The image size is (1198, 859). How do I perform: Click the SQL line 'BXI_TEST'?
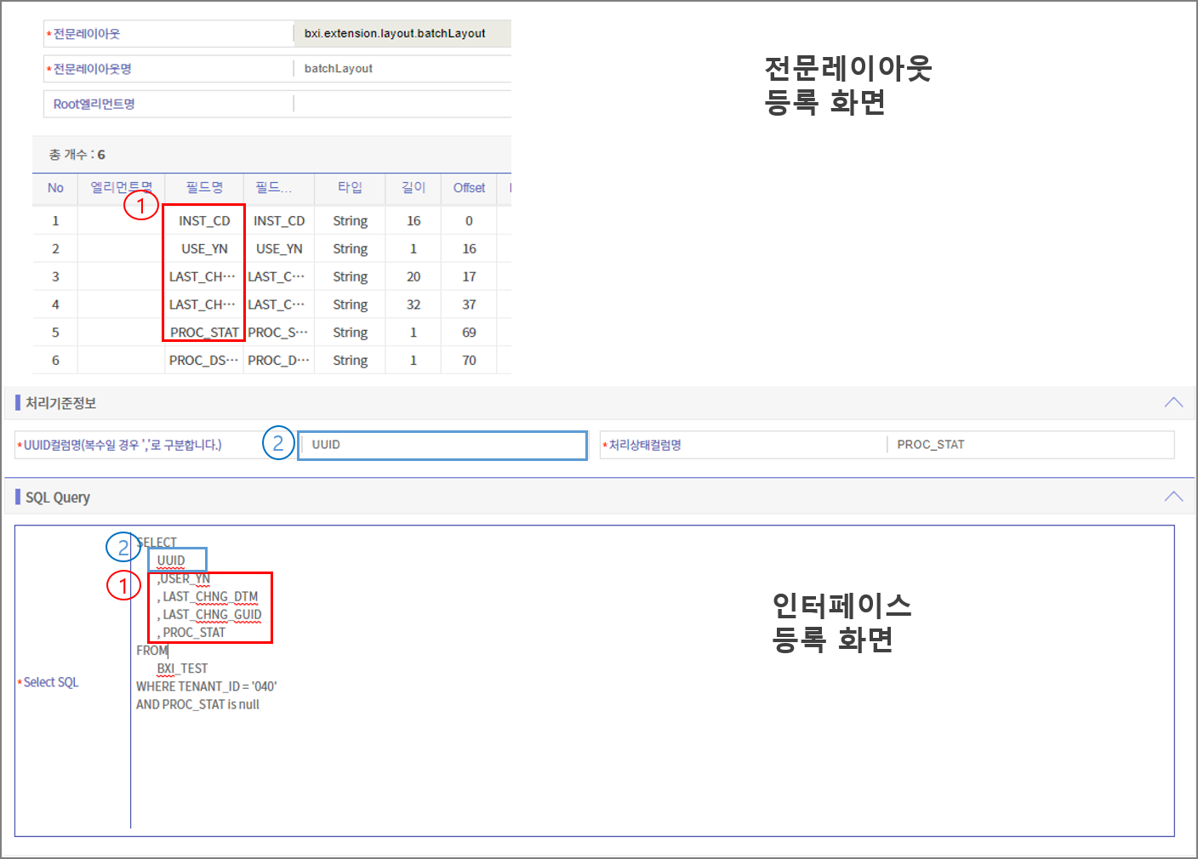pyautogui.click(x=182, y=668)
